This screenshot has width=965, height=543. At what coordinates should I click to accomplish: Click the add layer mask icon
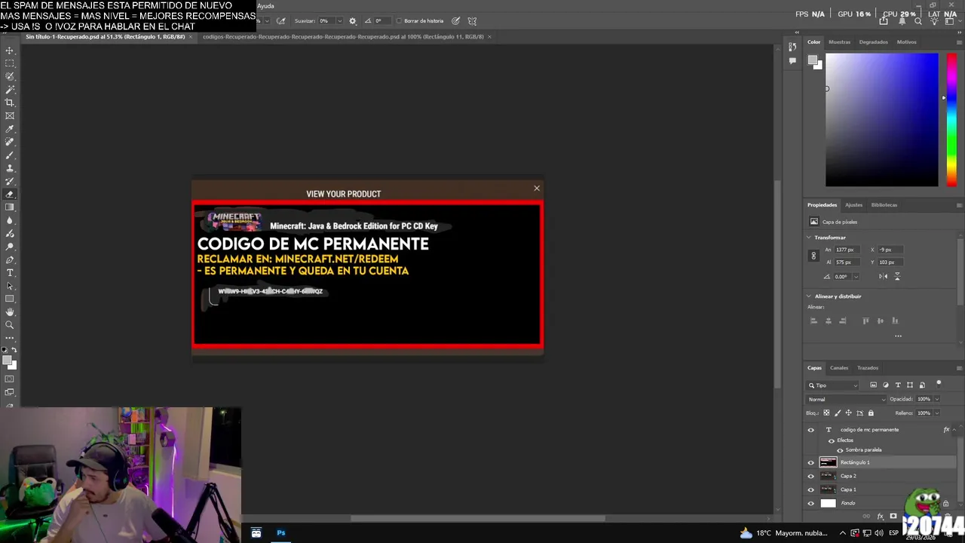[x=893, y=517]
